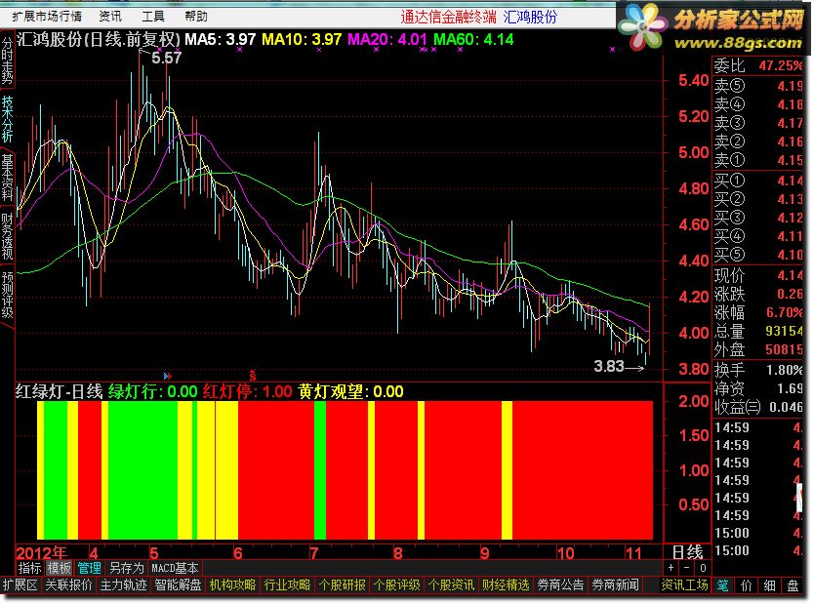813x604 pixels.
Task: Click the plus zoom-in button
Action: [671, 568]
